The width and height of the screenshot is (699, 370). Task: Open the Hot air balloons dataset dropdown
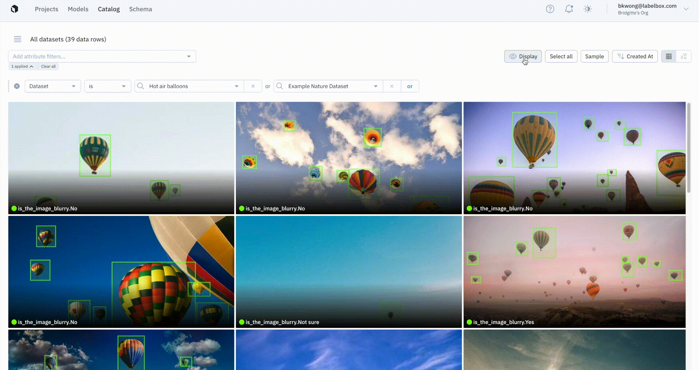tap(189, 86)
